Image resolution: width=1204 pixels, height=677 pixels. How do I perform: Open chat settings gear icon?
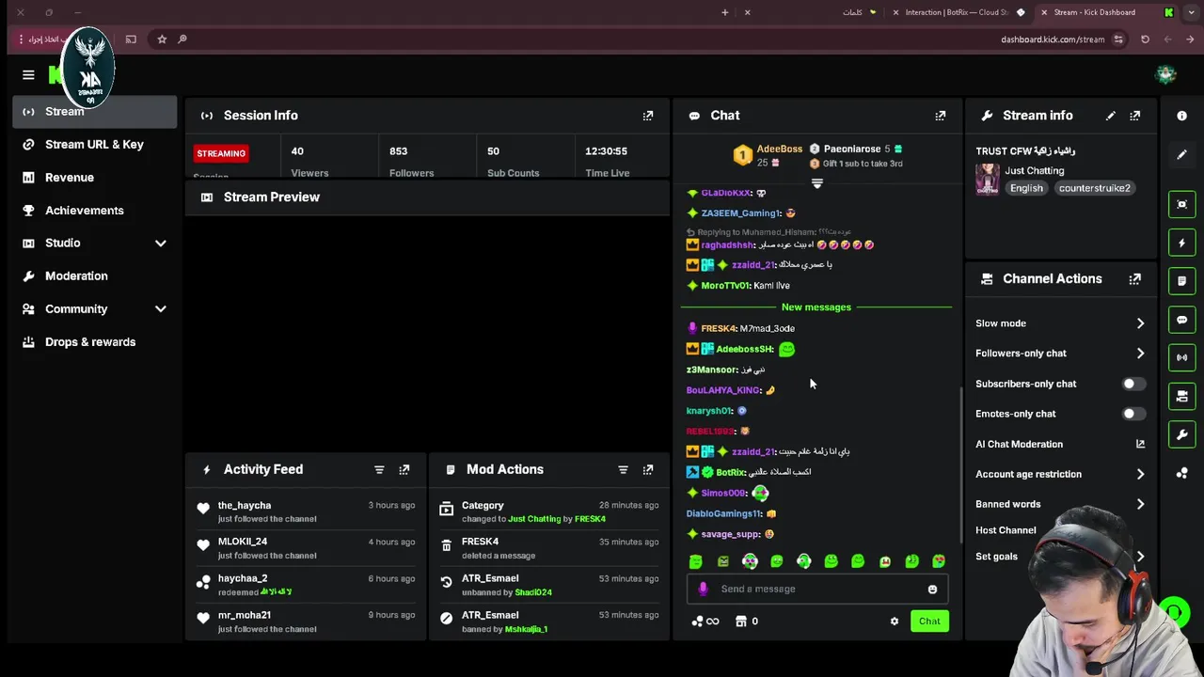(x=895, y=622)
